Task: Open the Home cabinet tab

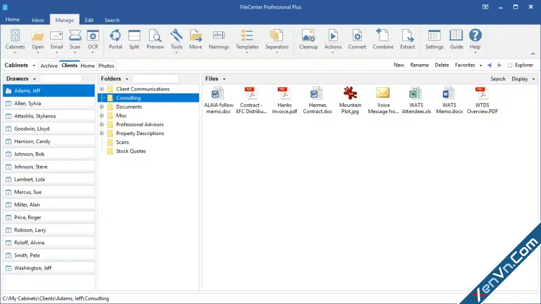Action: (88, 65)
